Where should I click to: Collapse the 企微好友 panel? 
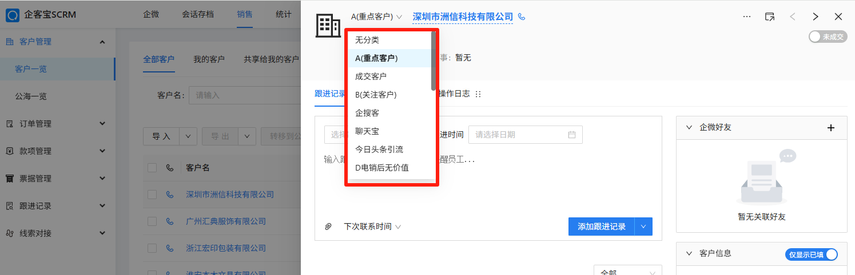(689, 128)
